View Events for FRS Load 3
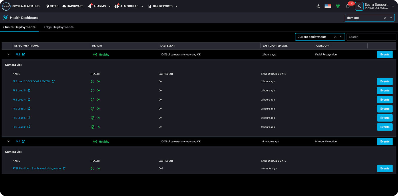The height and width of the screenshot is (196, 398). click(385, 109)
